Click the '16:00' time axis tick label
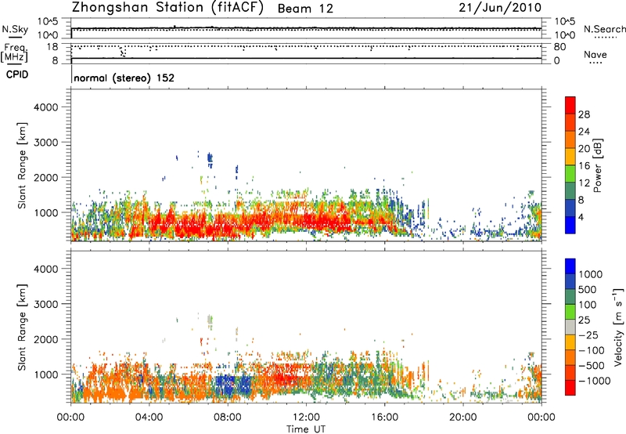Image resolution: width=626 pixels, height=434 pixels. coord(384,418)
